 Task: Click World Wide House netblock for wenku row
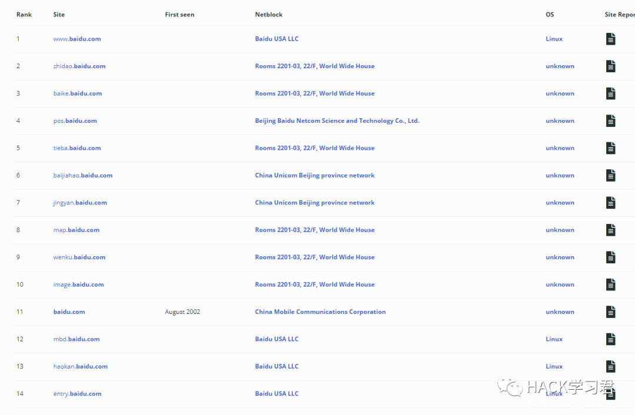point(315,257)
